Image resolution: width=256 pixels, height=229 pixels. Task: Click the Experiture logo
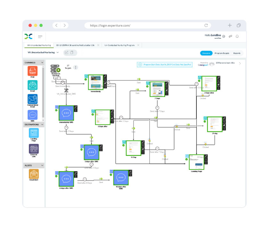tap(28, 36)
